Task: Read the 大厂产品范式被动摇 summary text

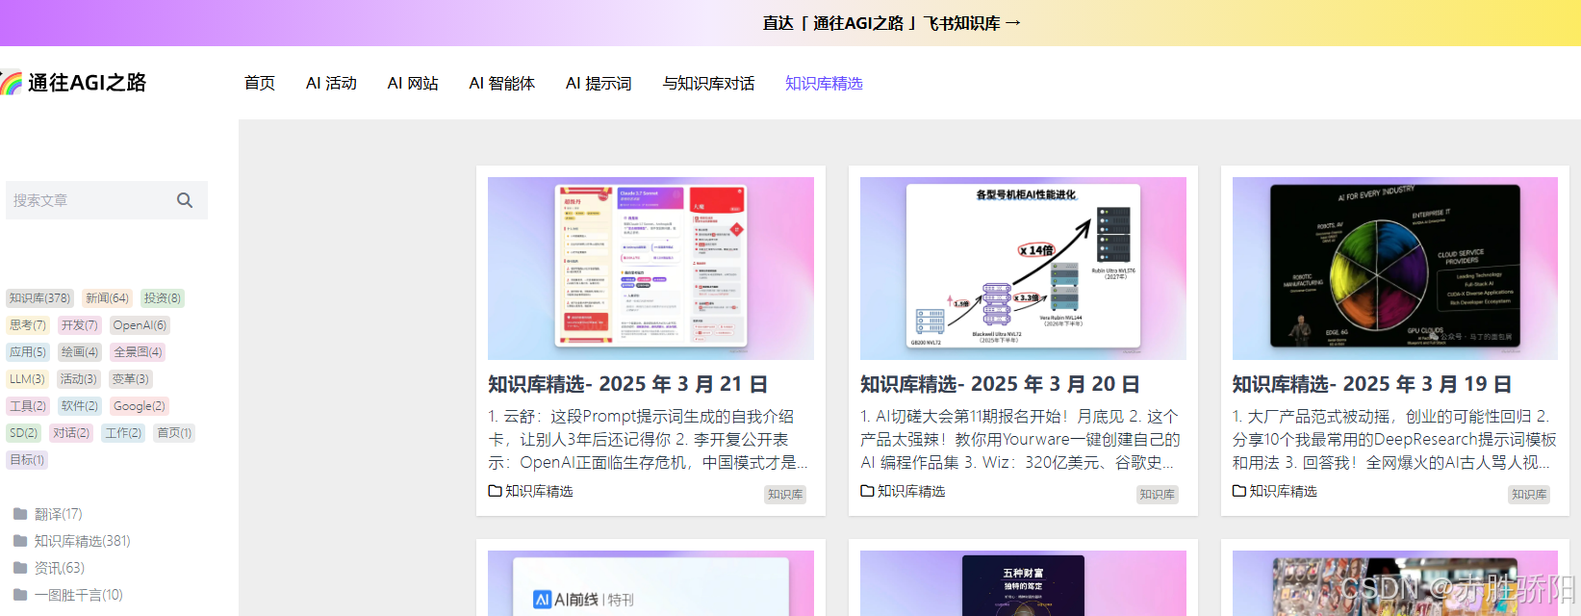Action: [x=1394, y=440]
